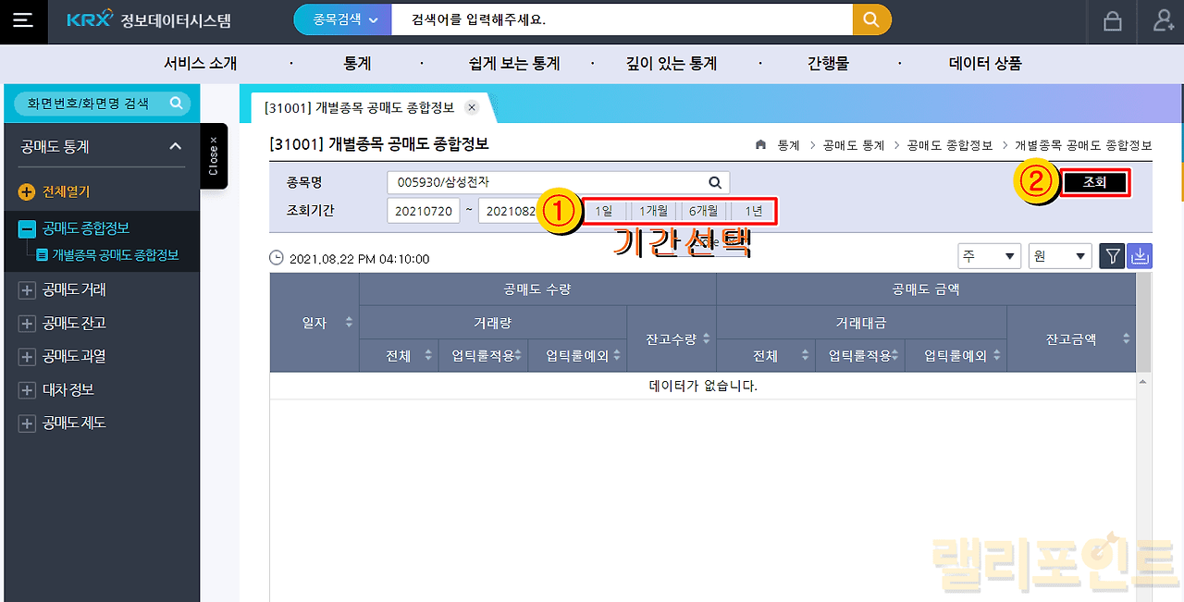Viewport: 1184px width, 602px height.
Task: Open the 주 unit dropdown
Action: (x=989, y=256)
